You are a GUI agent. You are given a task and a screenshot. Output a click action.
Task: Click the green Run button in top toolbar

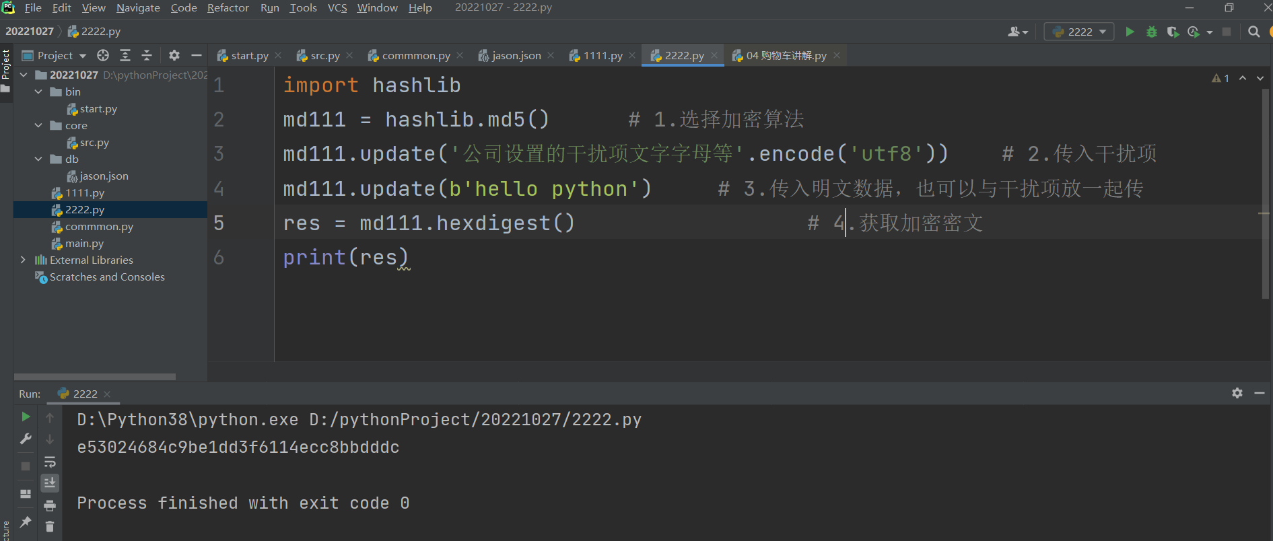point(1130,32)
